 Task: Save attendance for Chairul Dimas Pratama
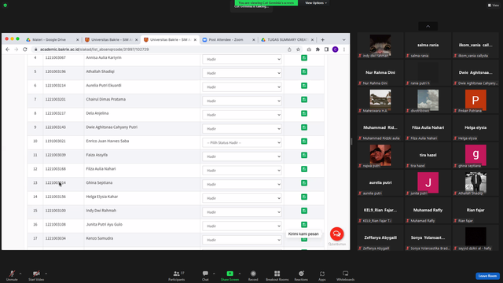tap(304, 100)
